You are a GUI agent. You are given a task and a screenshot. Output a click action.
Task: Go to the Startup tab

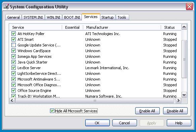tap(107, 17)
